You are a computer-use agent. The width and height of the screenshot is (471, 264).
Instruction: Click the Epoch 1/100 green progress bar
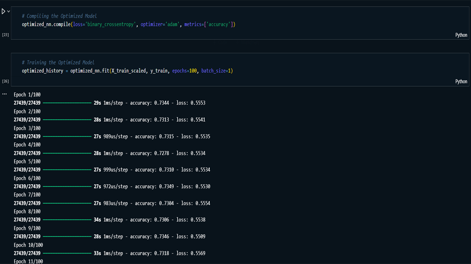(67, 103)
